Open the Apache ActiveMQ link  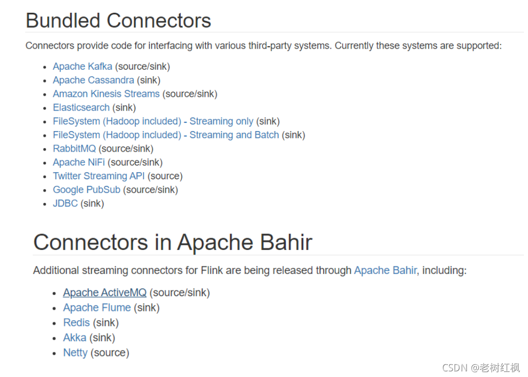(104, 292)
